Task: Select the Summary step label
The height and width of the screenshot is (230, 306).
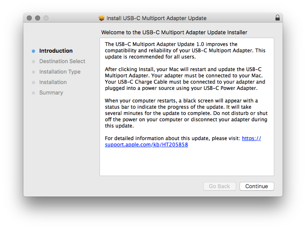Action: pyautogui.click(x=51, y=93)
